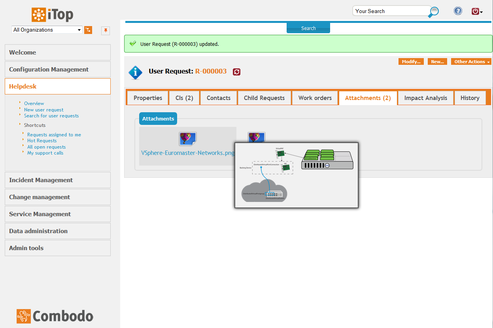
Task: Switch to the Child Requests tab
Action: click(264, 98)
